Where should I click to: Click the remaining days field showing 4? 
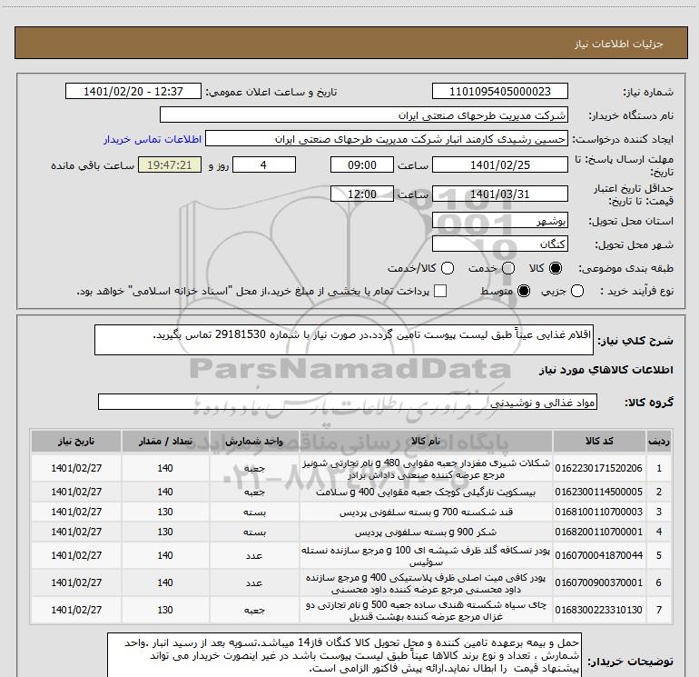pyautogui.click(x=264, y=164)
